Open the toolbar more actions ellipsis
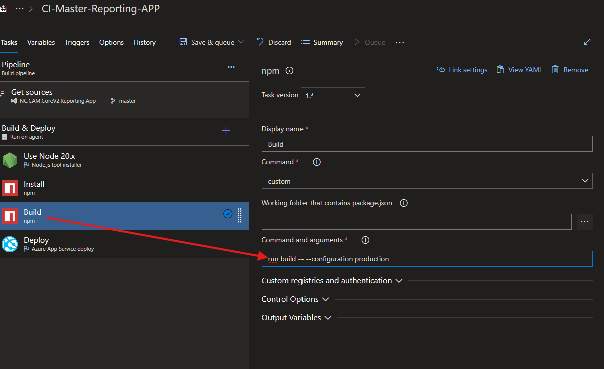Image resolution: width=604 pixels, height=369 pixels. tap(400, 43)
